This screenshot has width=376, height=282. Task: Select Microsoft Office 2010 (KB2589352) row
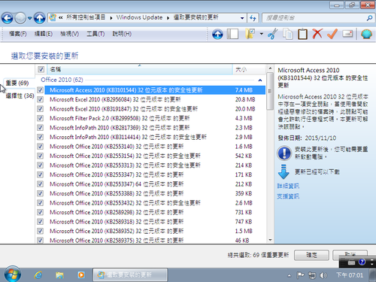tap(155, 231)
